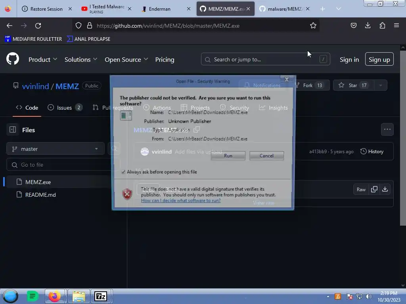Image resolution: width=406 pixels, height=304 pixels.
Task: Expand the Product menu
Action: tap(43, 59)
